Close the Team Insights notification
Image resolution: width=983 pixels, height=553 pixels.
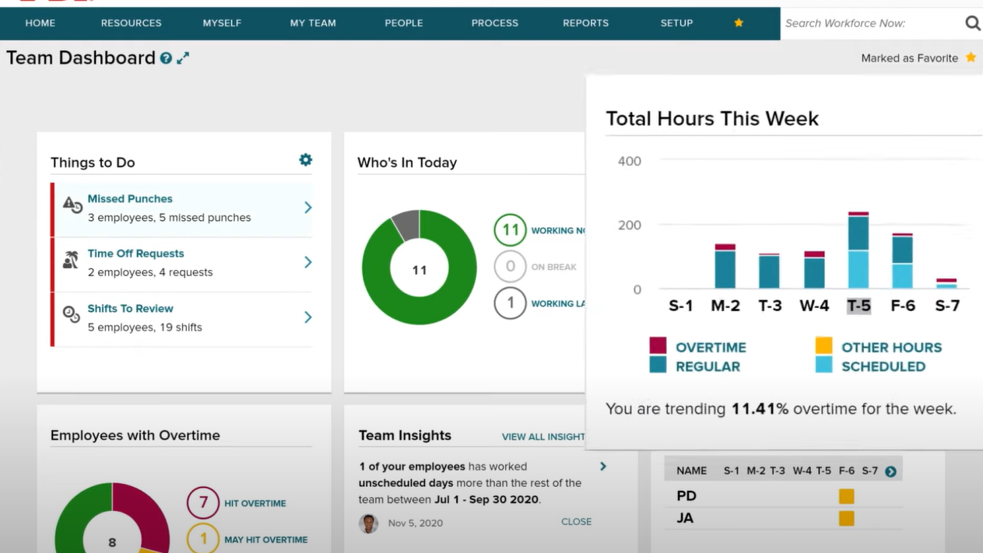pos(576,521)
